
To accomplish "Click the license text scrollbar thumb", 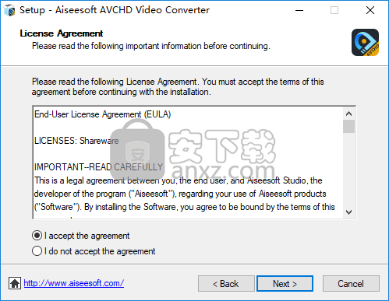I will [x=348, y=126].
